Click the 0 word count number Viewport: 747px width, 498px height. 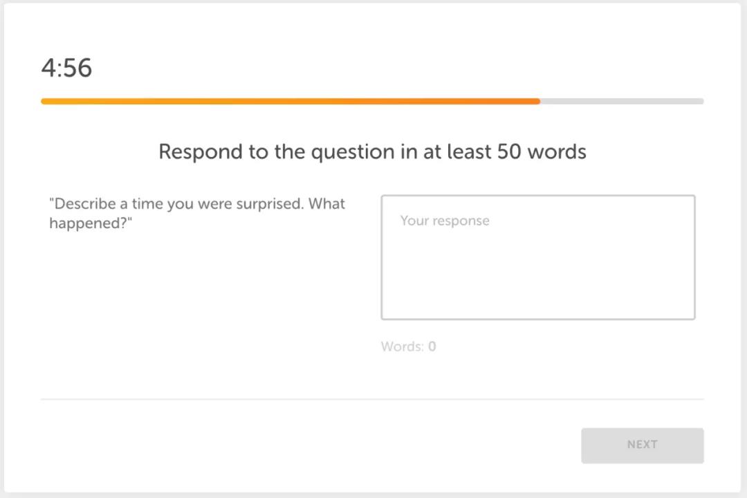pos(432,347)
